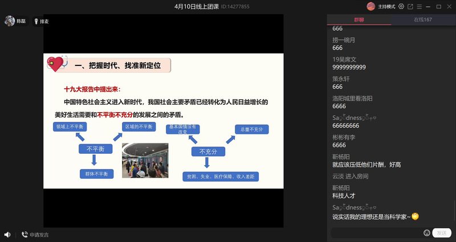
Task: Click the 排麦 queue label
Action: [44, 21]
